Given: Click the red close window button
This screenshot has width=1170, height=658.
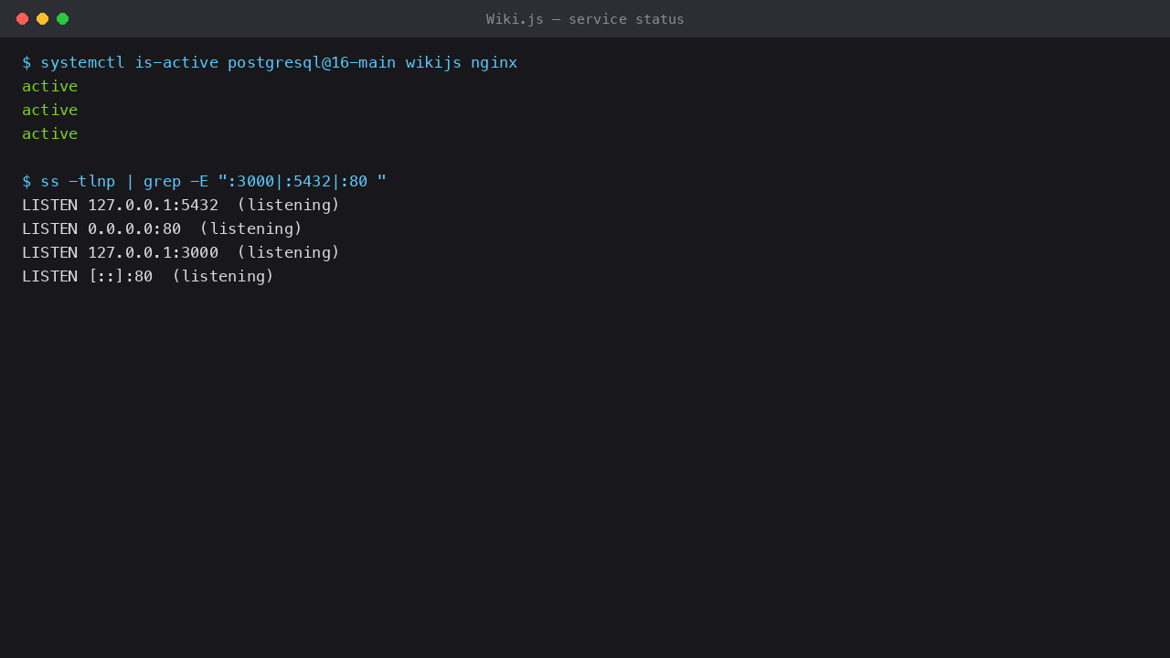Looking at the screenshot, I should [x=22, y=18].
